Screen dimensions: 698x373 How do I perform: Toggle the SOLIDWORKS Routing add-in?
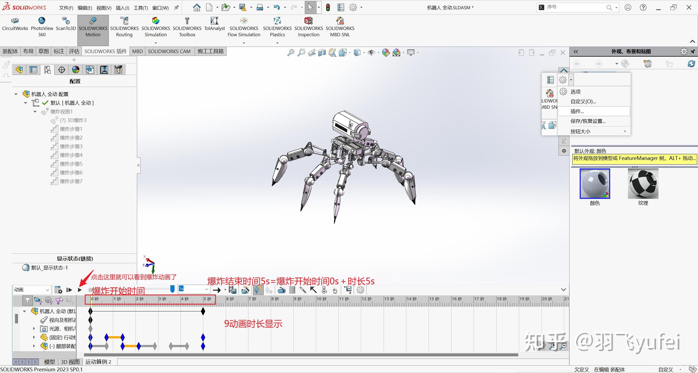coord(124,27)
